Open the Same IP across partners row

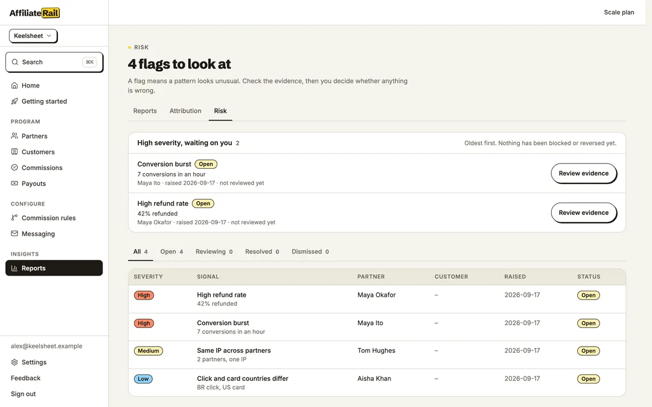pyautogui.click(x=377, y=355)
